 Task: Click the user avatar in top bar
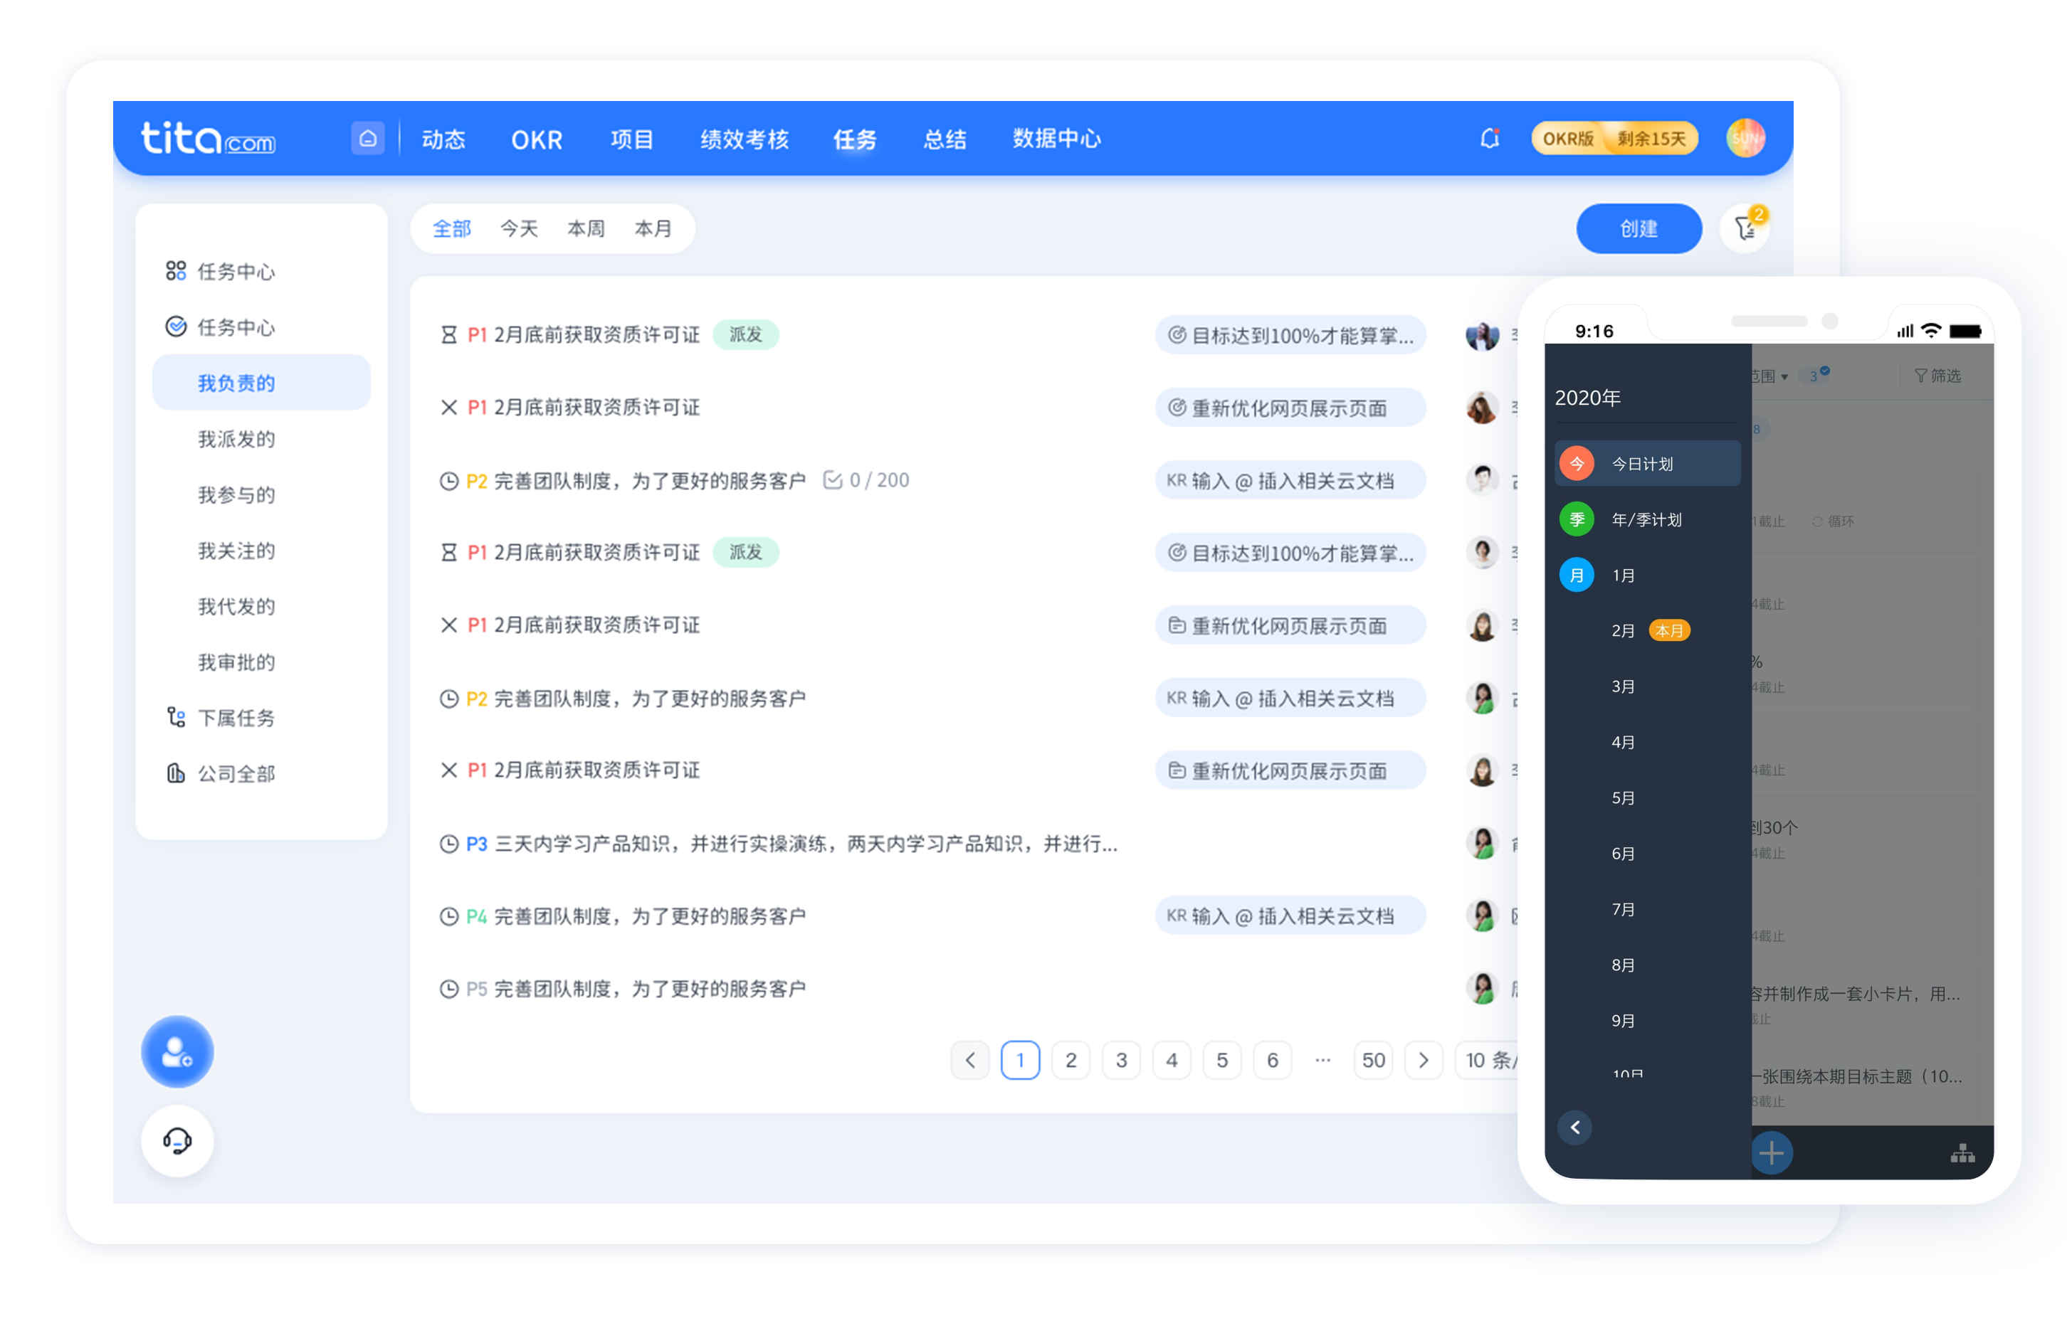coord(1745,138)
